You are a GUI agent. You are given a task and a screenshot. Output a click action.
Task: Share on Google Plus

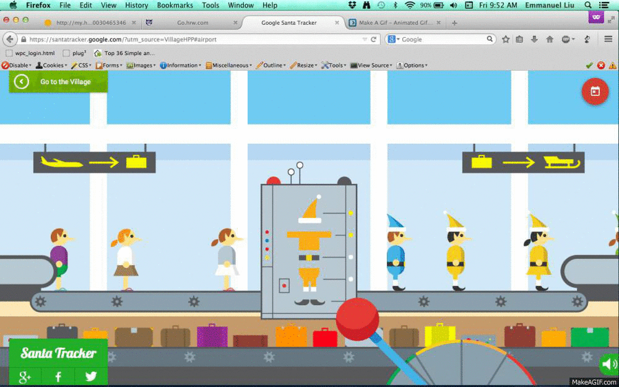(x=25, y=376)
